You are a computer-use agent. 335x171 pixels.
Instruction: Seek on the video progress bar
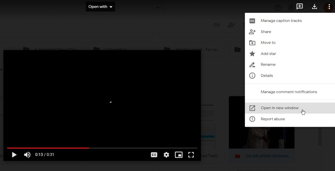tap(102, 148)
